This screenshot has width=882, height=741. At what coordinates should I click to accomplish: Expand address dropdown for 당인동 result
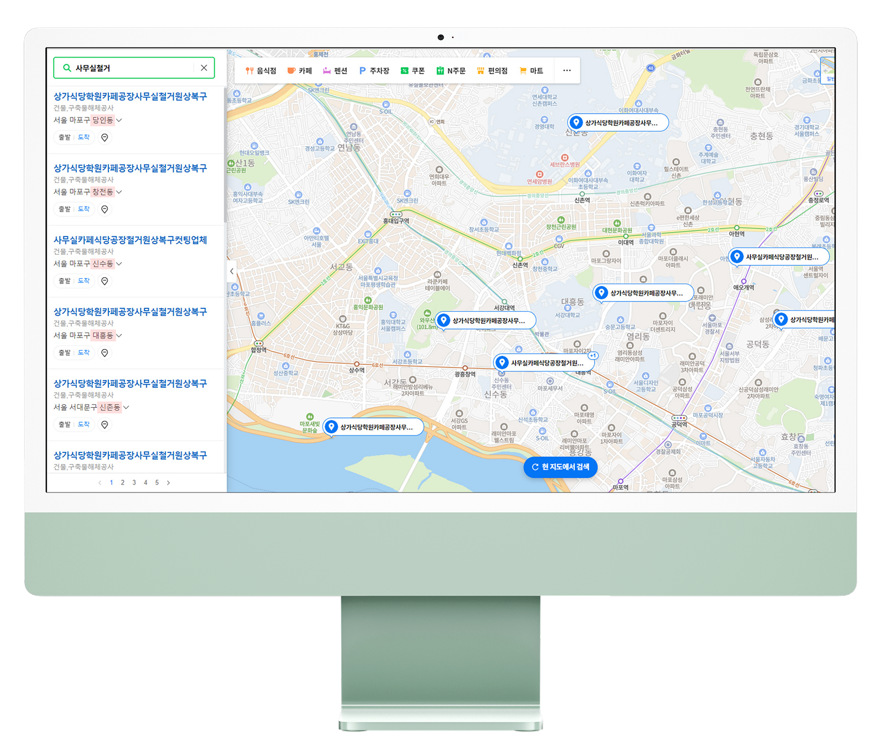click(x=119, y=120)
